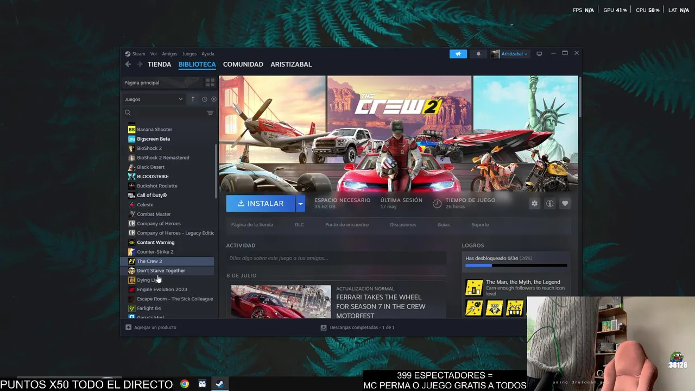695x391 pixels.
Task: Click the INSTALAR button
Action: coord(261,204)
